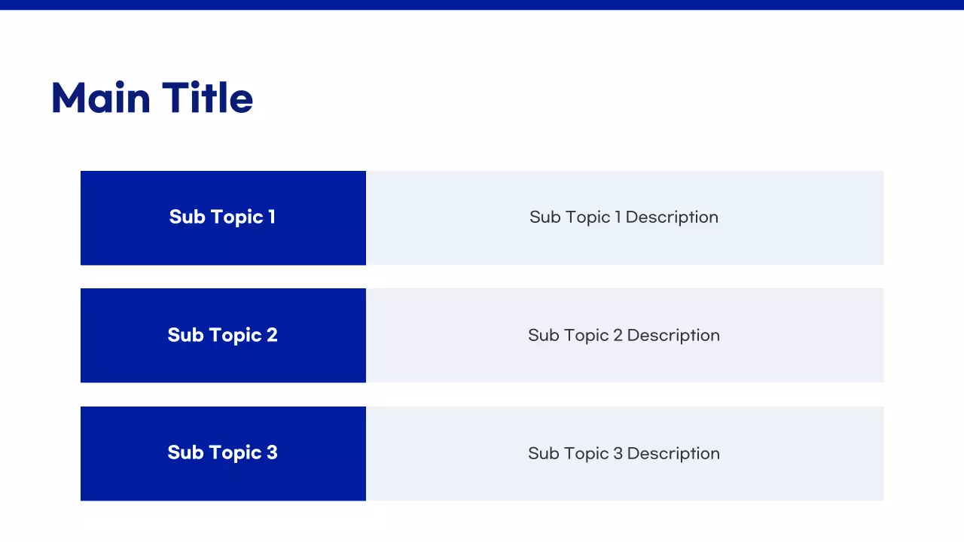This screenshot has height=542, width=964.
Task: Click the dark blue bar at slide top
Action: [482, 5]
